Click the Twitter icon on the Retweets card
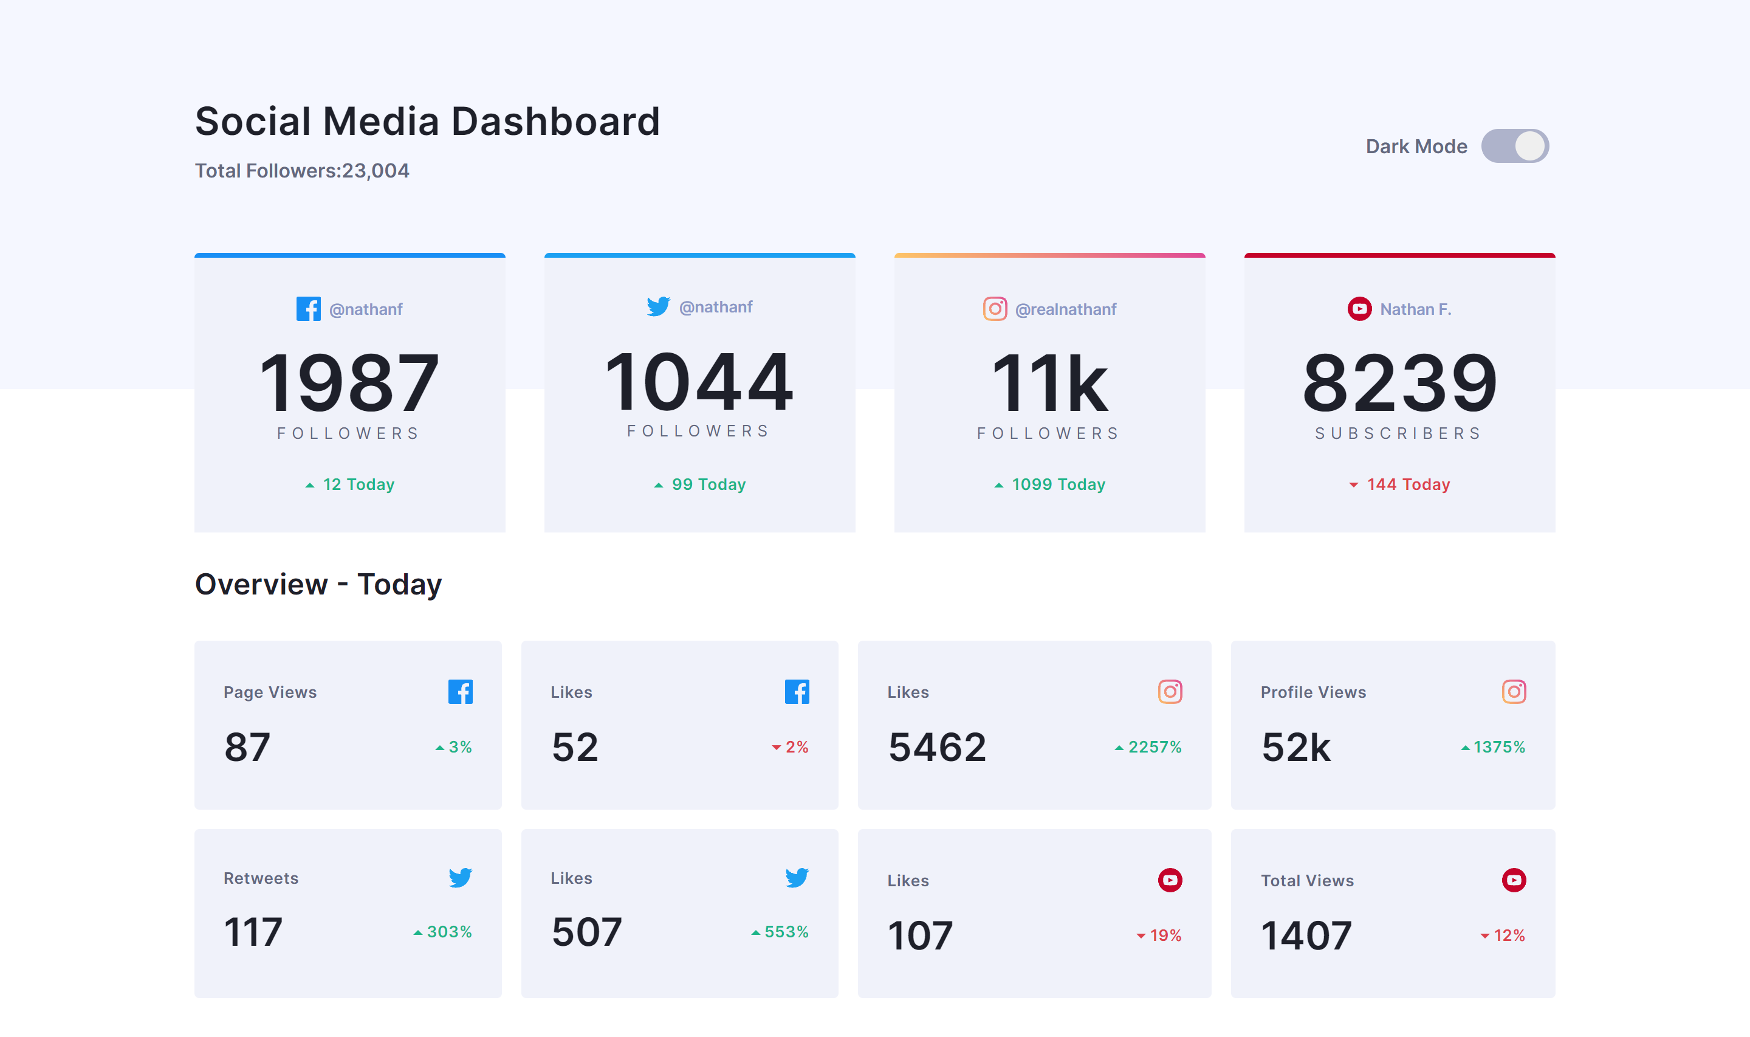This screenshot has width=1750, height=1037. tap(460, 878)
